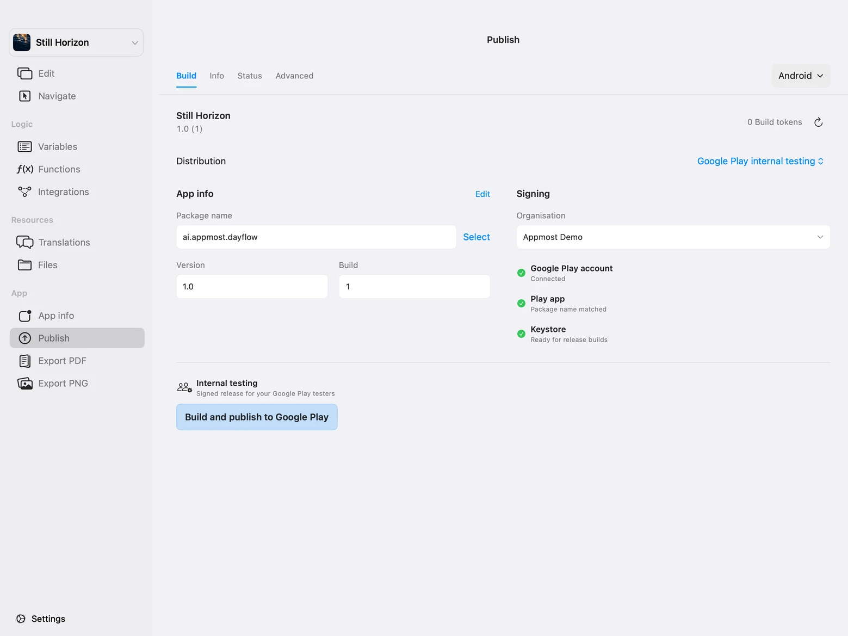Click the Settings gear icon
Viewport: 848px width, 636px height.
tap(21, 619)
